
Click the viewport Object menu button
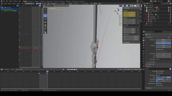67,6
